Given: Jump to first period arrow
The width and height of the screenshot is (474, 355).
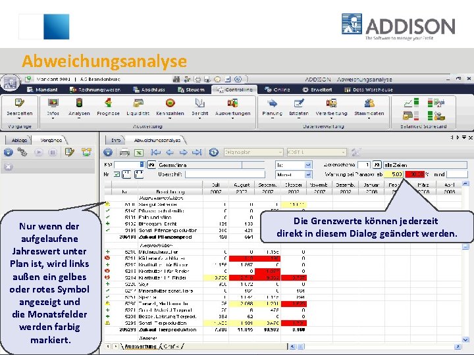Looking at the screenshot, I should [156, 153].
